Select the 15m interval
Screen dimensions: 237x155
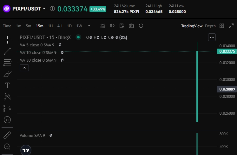[x=39, y=26]
